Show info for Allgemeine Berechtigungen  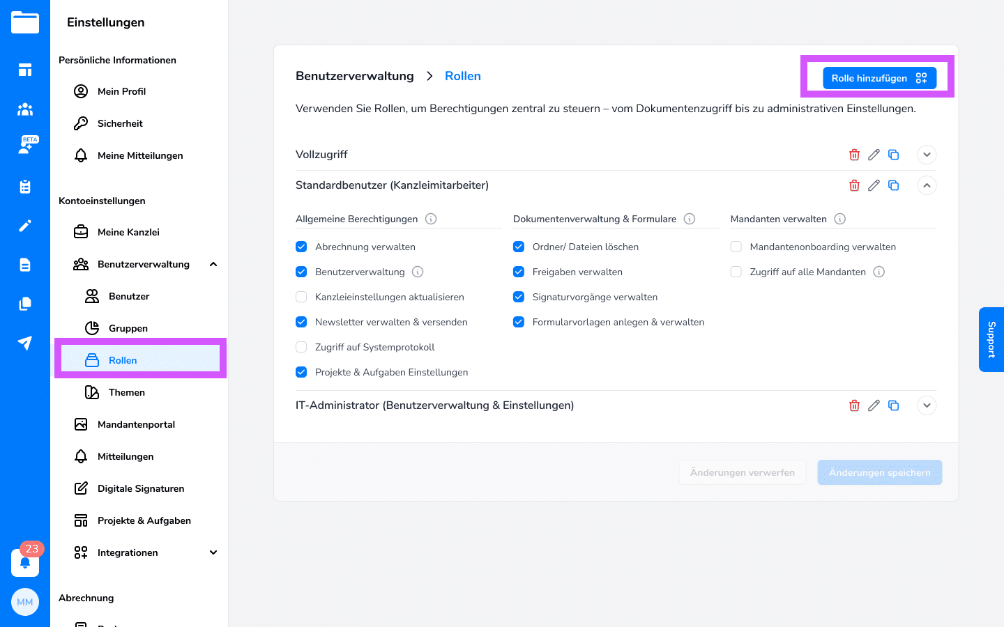431,219
